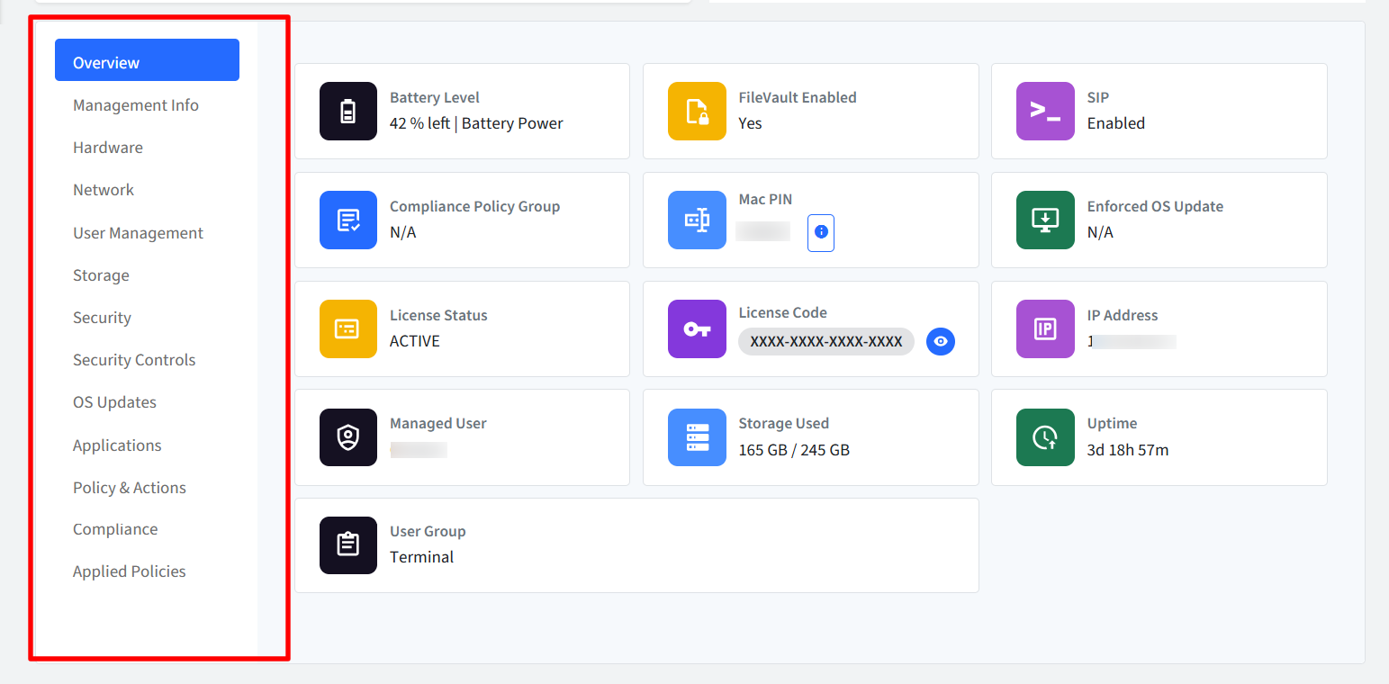The image size is (1389, 684).
Task: Click the 'Uptime' label
Action: tap(1113, 423)
